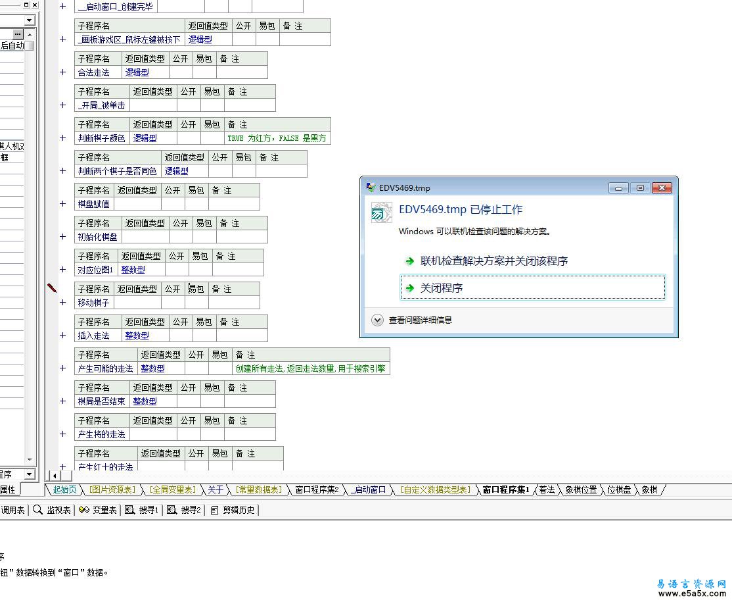Click the breakpoint marker beside 移动棋子
This screenshot has width=732, height=602.
tap(52, 288)
